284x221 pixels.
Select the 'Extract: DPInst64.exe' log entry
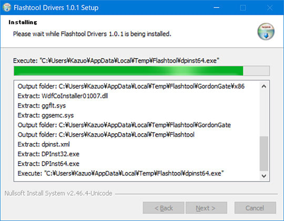click(48, 164)
